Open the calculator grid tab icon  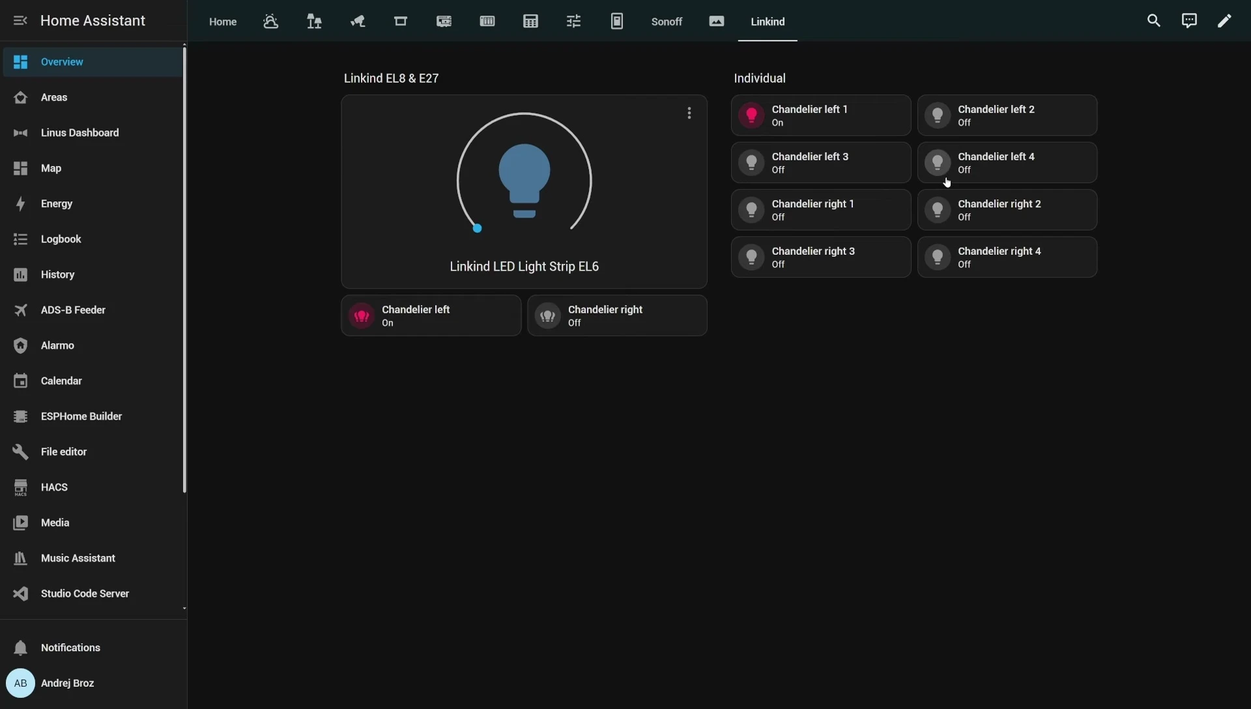[531, 22]
